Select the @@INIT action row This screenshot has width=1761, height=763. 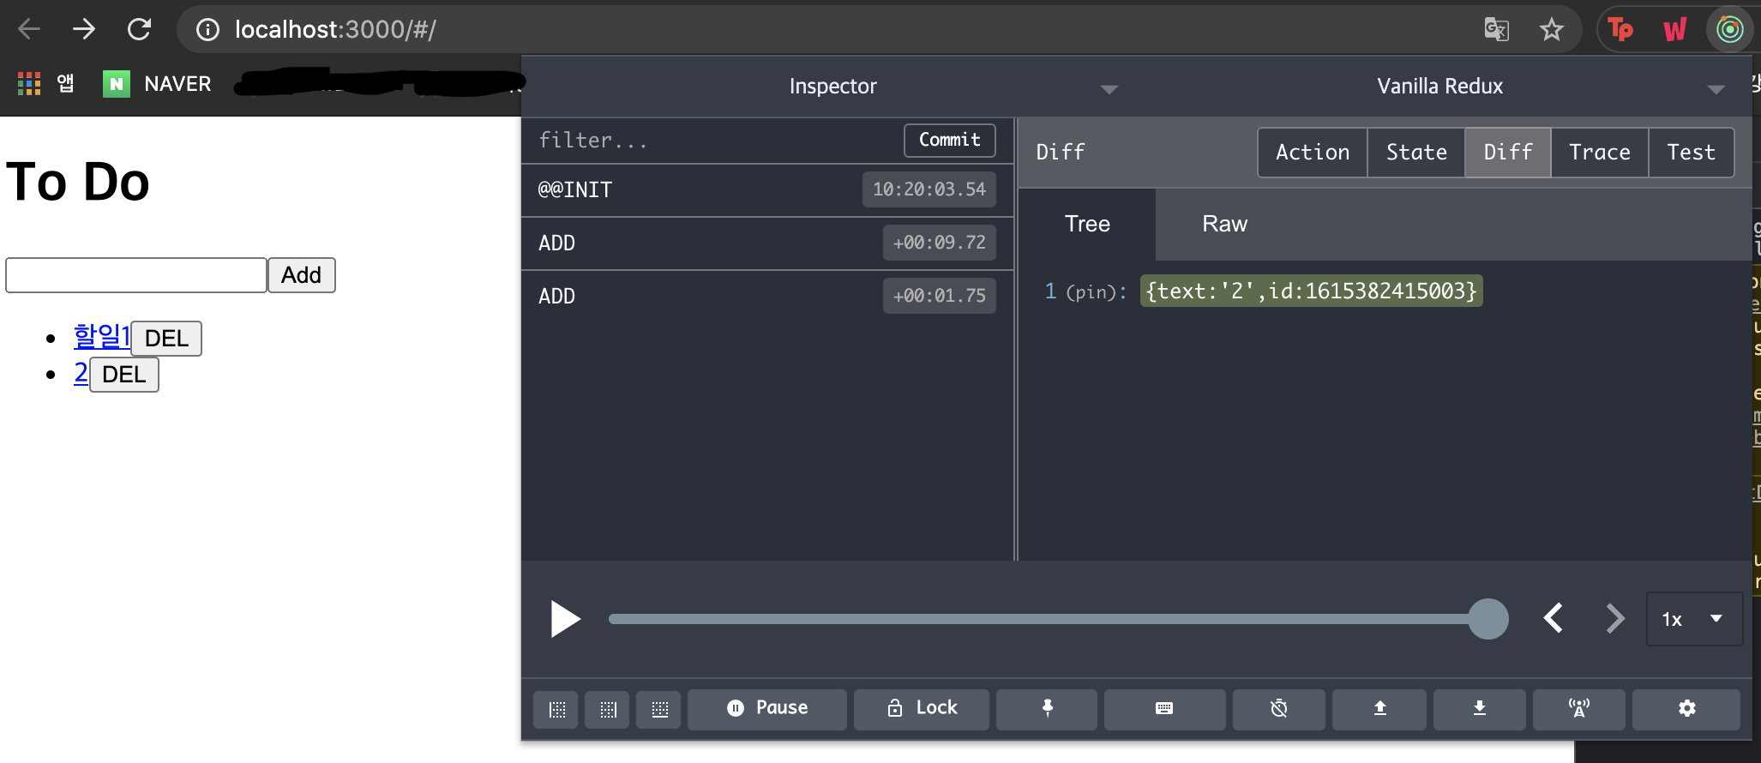click(767, 189)
